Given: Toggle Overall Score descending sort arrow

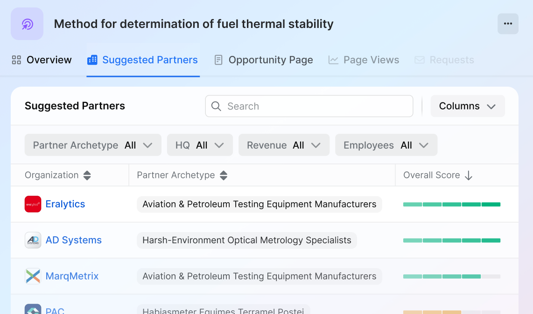Looking at the screenshot, I should (x=469, y=175).
